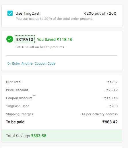Click the ₹1257 MRP total value
128x148 pixels.
(x=113, y=82)
